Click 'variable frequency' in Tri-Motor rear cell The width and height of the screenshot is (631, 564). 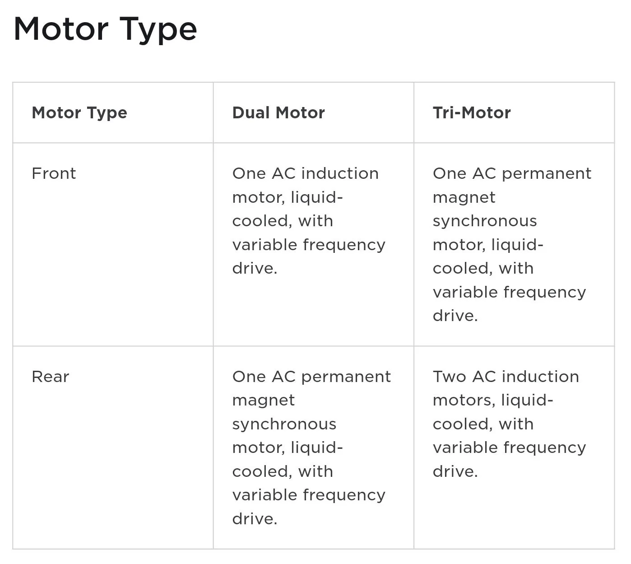click(x=509, y=447)
